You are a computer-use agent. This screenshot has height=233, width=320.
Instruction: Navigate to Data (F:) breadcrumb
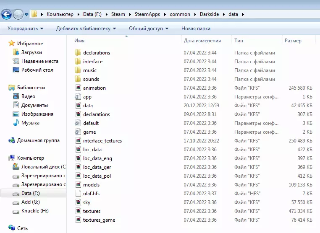pyautogui.click(x=92, y=14)
